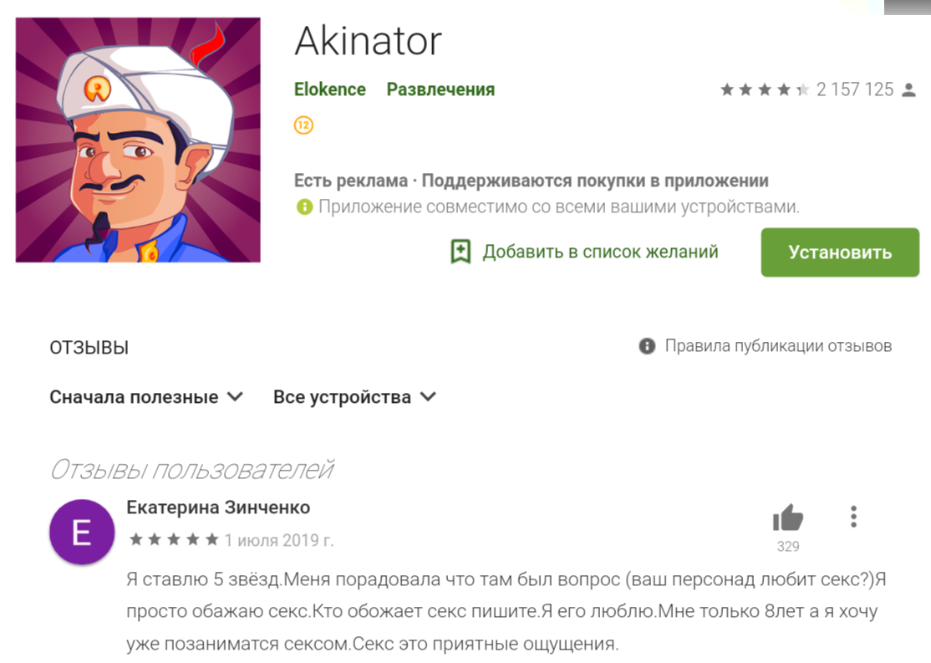The height and width of the screenshot is (663, 931).
Task: Click the chevron next to Сначала полезные
Action: [236, 396]
